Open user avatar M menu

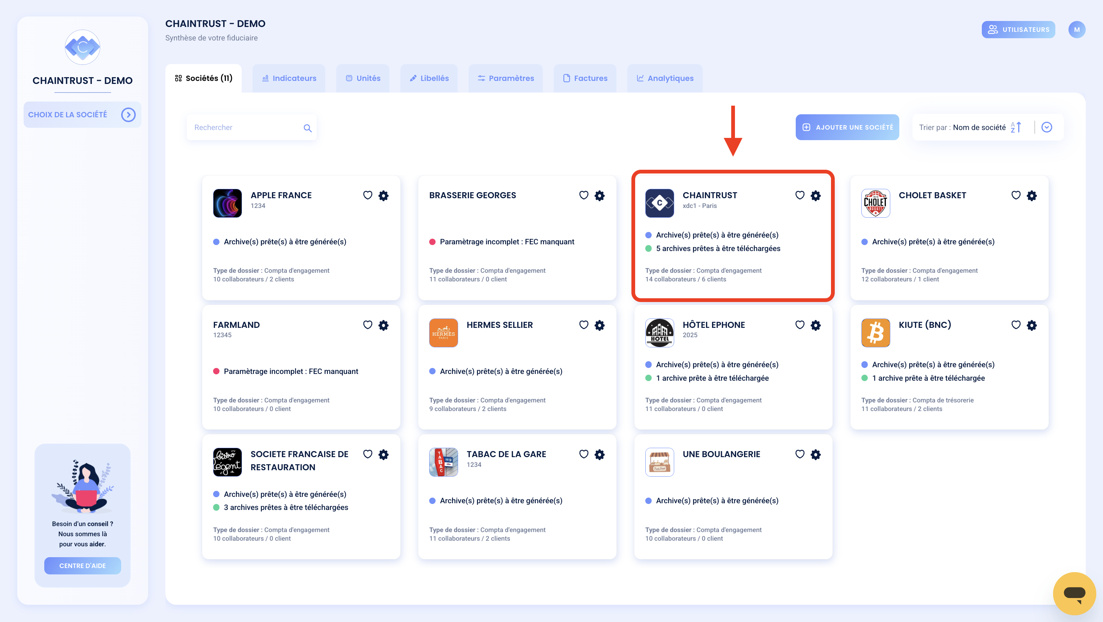coord(1077,30)
